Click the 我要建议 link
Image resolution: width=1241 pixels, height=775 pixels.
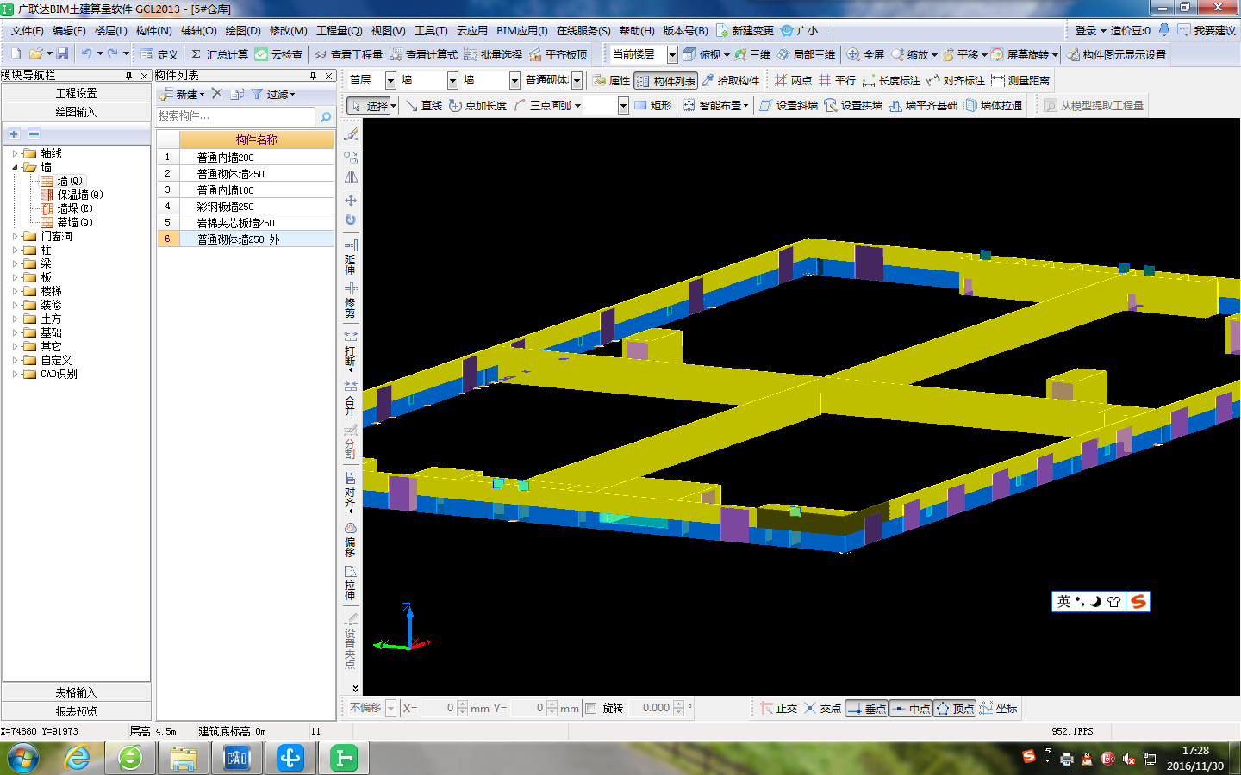tap(1207, 30)
